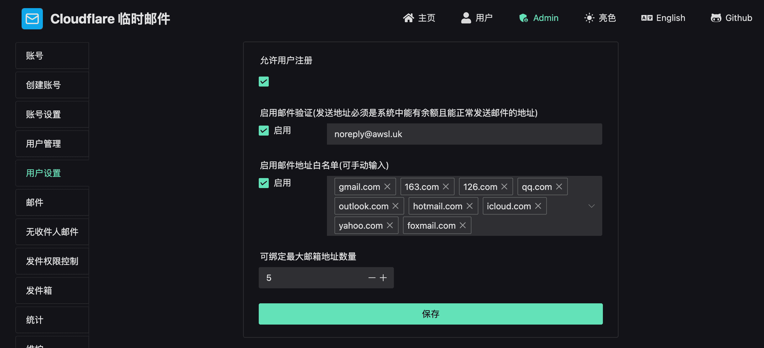Open the user page via the person icon
764x348 pixels.
click(x=466, y=18)
